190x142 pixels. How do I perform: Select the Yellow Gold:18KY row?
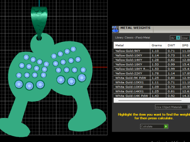[152, 64]
